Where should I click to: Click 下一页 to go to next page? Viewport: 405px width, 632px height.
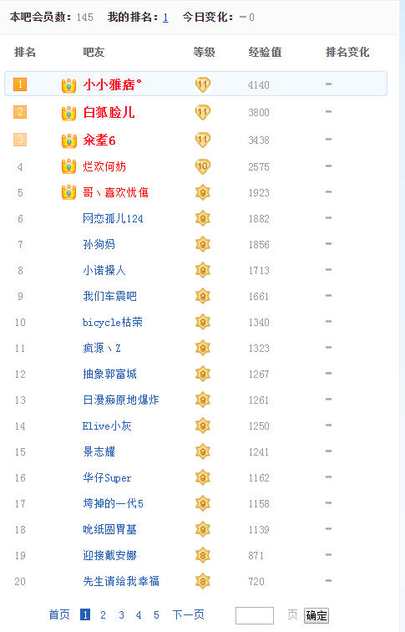tap(189, 614)
